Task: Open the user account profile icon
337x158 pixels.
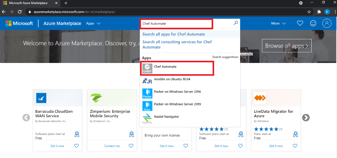Action: point(327,23)
